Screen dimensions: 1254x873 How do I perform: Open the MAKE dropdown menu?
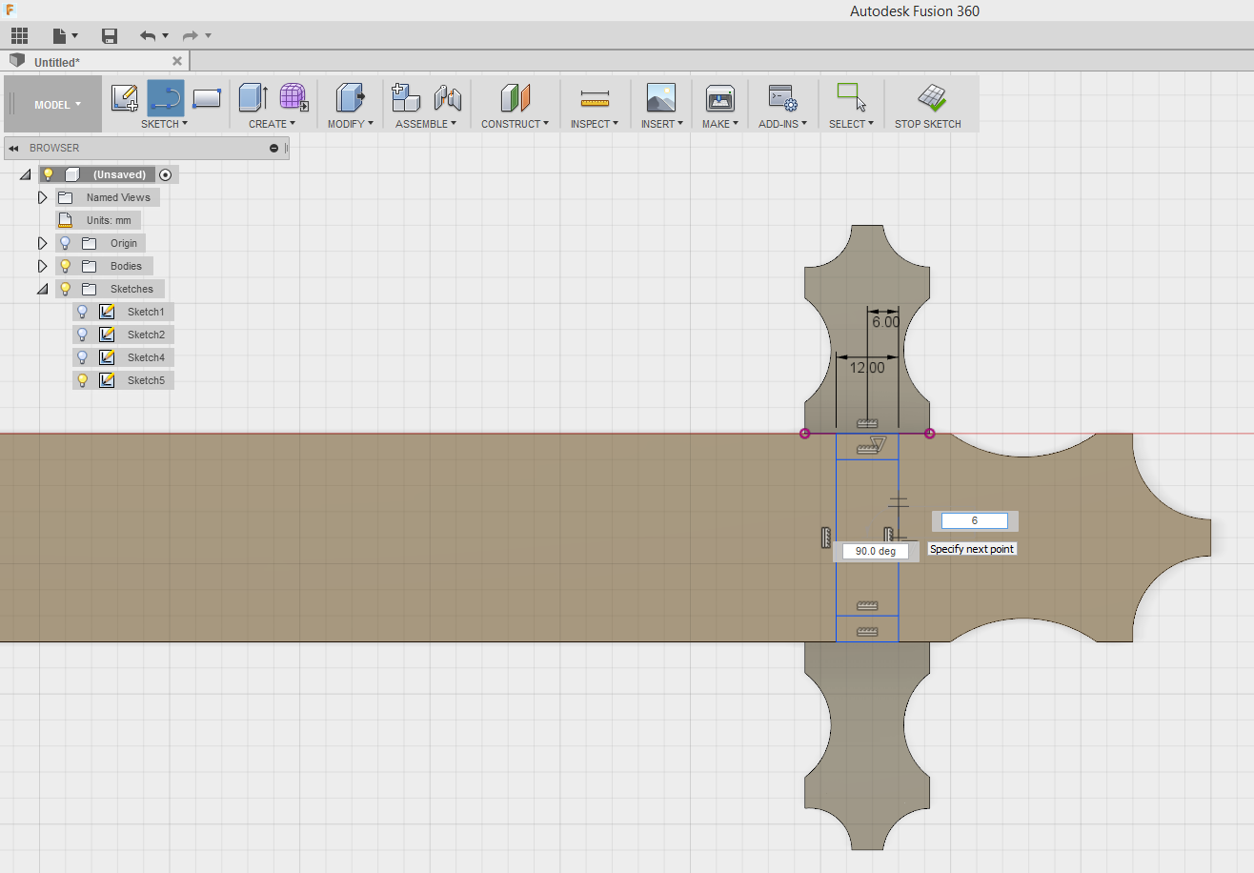(719, 124)
